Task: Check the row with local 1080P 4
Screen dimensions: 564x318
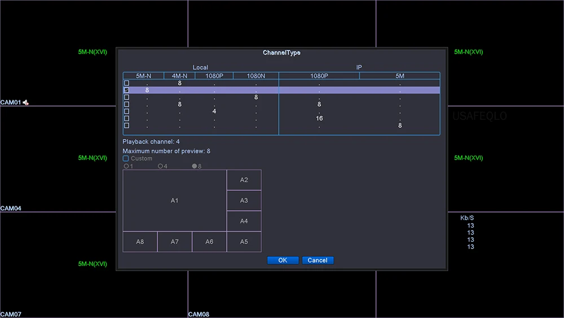Action: pyautogui.click(x=126, y=111)
